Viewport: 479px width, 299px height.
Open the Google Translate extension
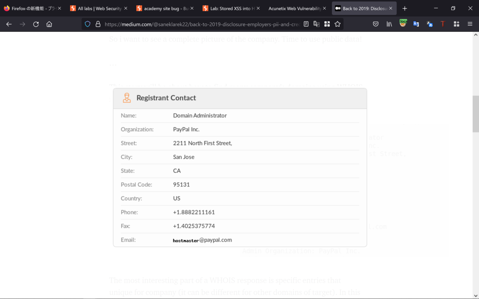pyautogui.click(x=416, y=24)
